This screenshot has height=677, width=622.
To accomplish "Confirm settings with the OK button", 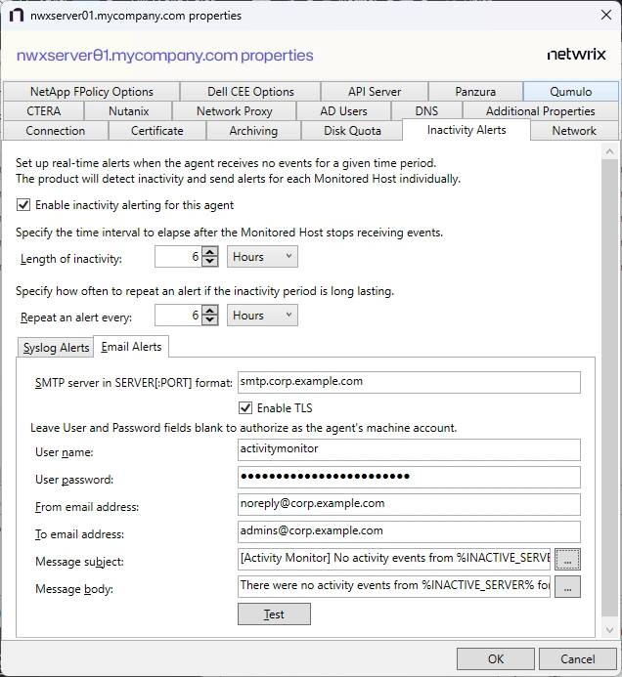I will pyautogui.click(x=496, y=658).
